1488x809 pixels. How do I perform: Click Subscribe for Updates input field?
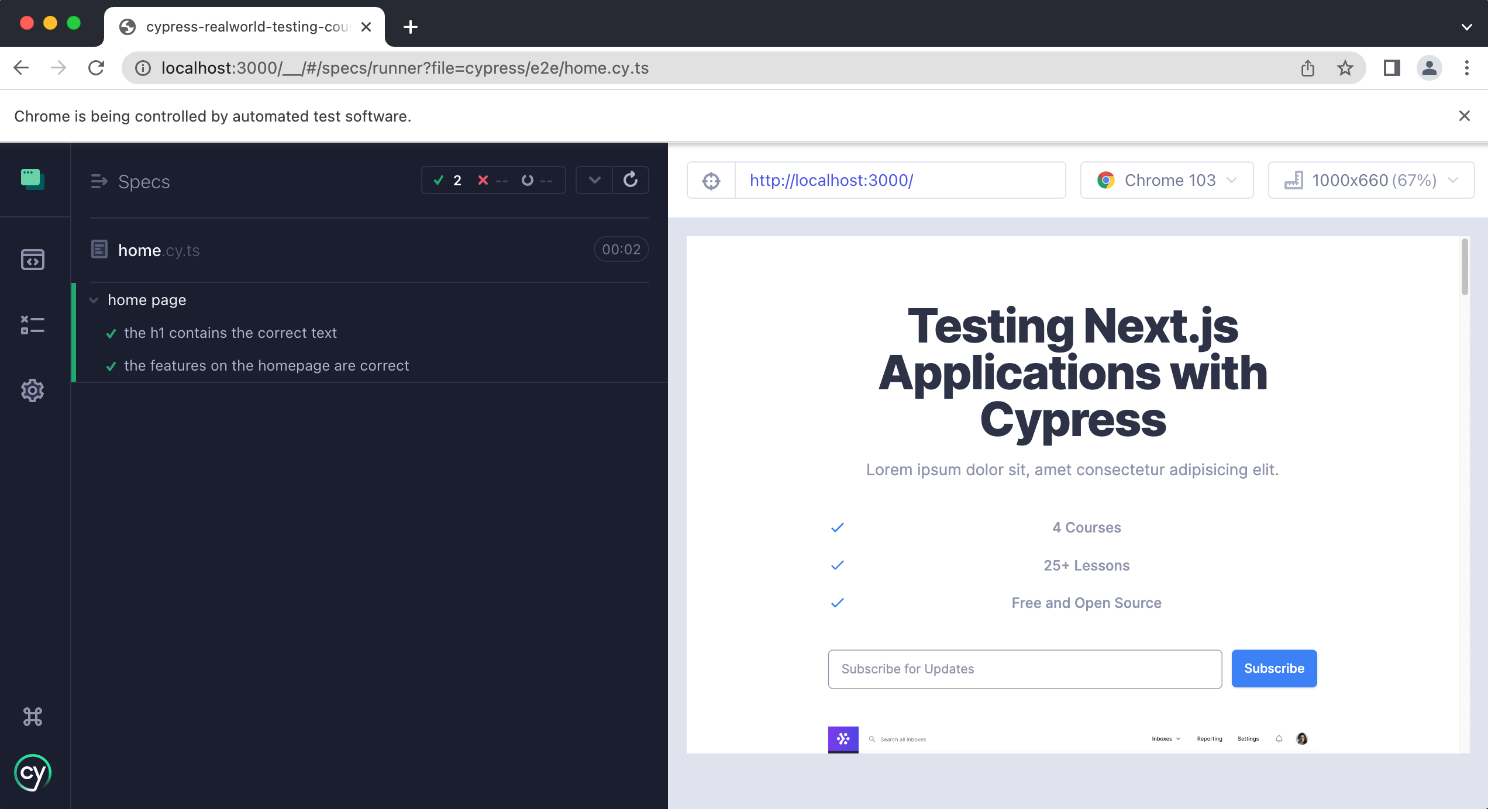point(1025,668)
